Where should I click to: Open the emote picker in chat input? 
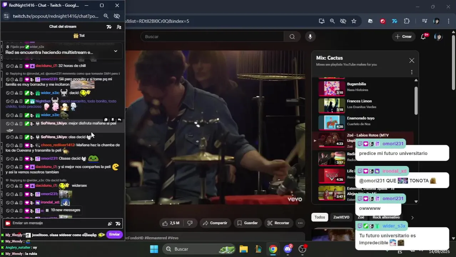(x=110, y=223)
